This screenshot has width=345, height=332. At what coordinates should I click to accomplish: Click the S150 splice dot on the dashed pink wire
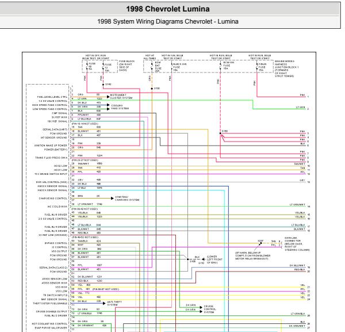point(220,133)
